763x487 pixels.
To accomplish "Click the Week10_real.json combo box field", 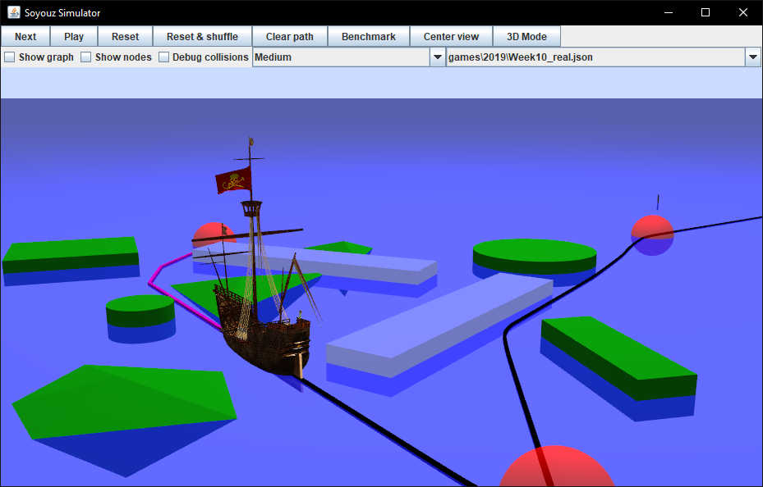I will (x=604, y=57).
